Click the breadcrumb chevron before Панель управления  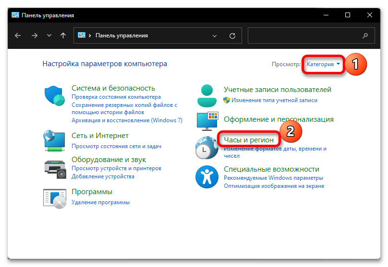[90, 36]
